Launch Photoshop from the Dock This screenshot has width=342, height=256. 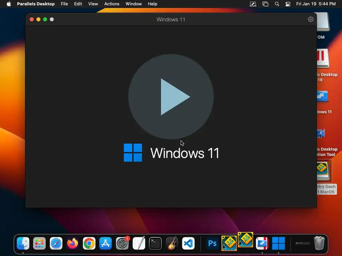coord(212,243)
